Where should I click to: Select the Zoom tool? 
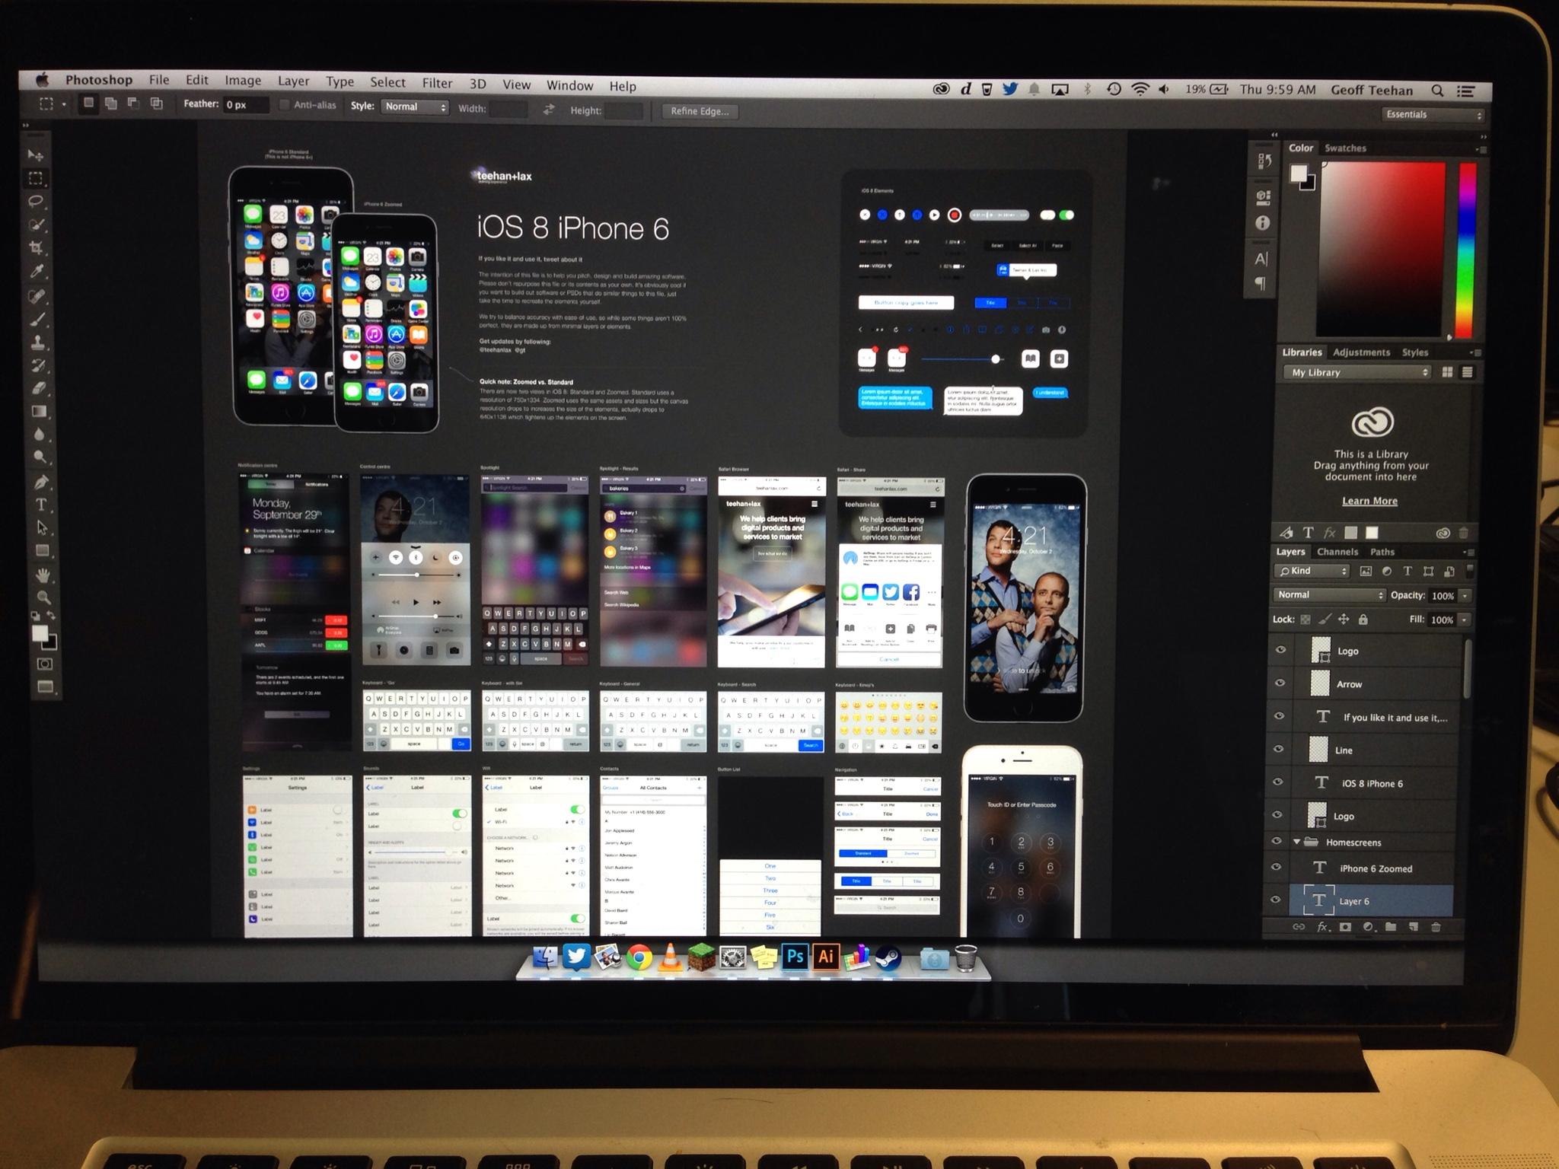point(43,597)
